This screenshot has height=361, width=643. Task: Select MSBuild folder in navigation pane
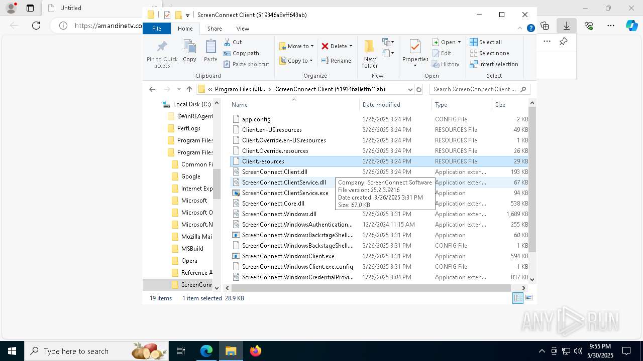[187, 249]
